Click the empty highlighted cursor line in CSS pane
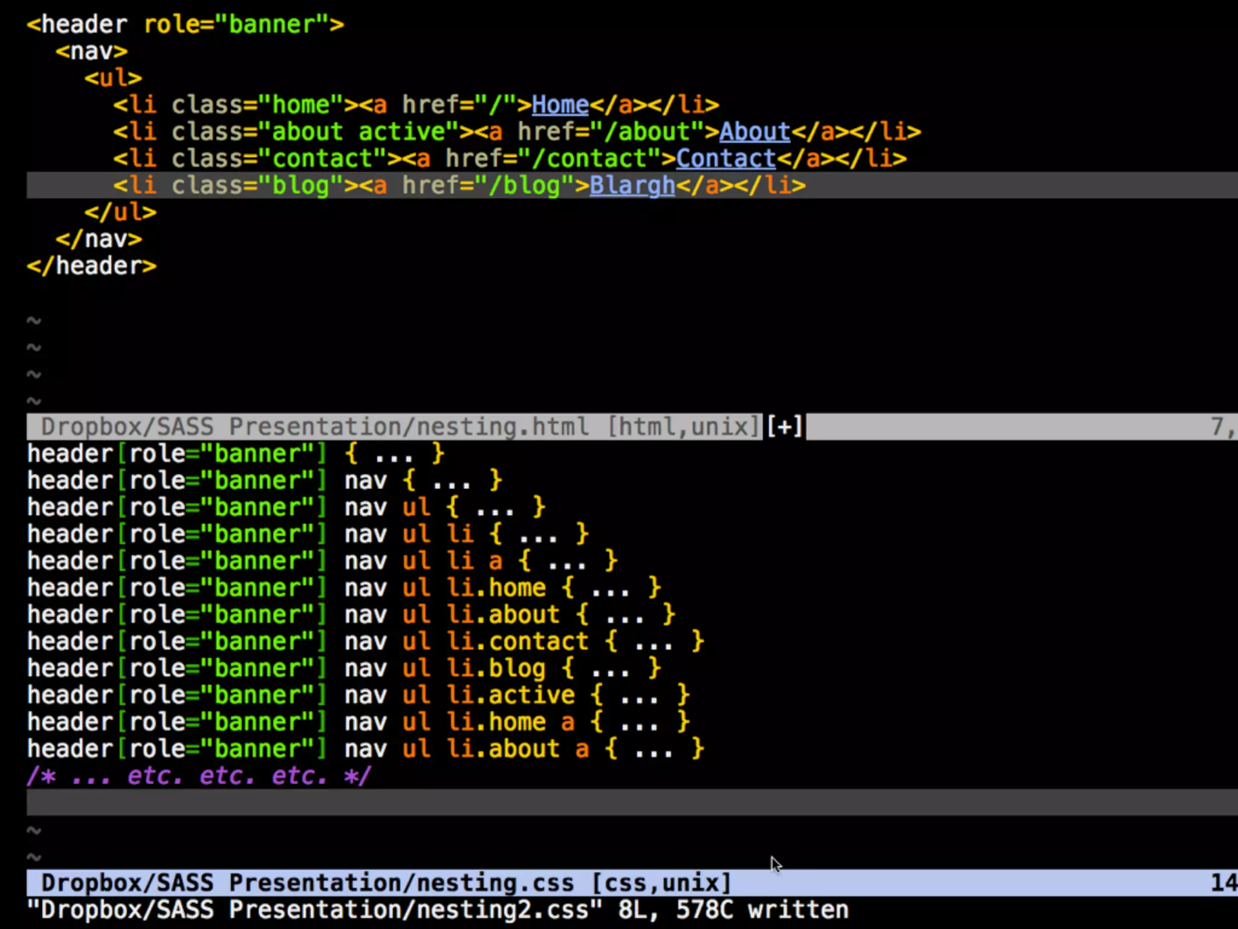This screenshot has width=1238, height=929. pos(604,803)
